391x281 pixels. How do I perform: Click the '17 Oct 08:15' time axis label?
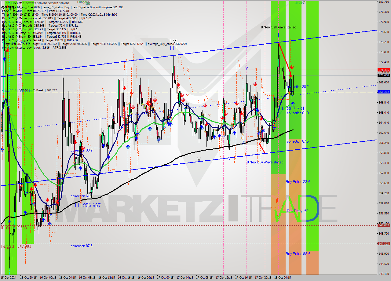(205, 278)
